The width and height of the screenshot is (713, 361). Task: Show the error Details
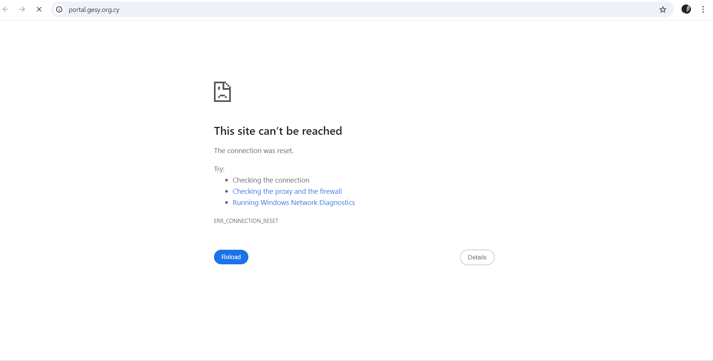point(477,257)
